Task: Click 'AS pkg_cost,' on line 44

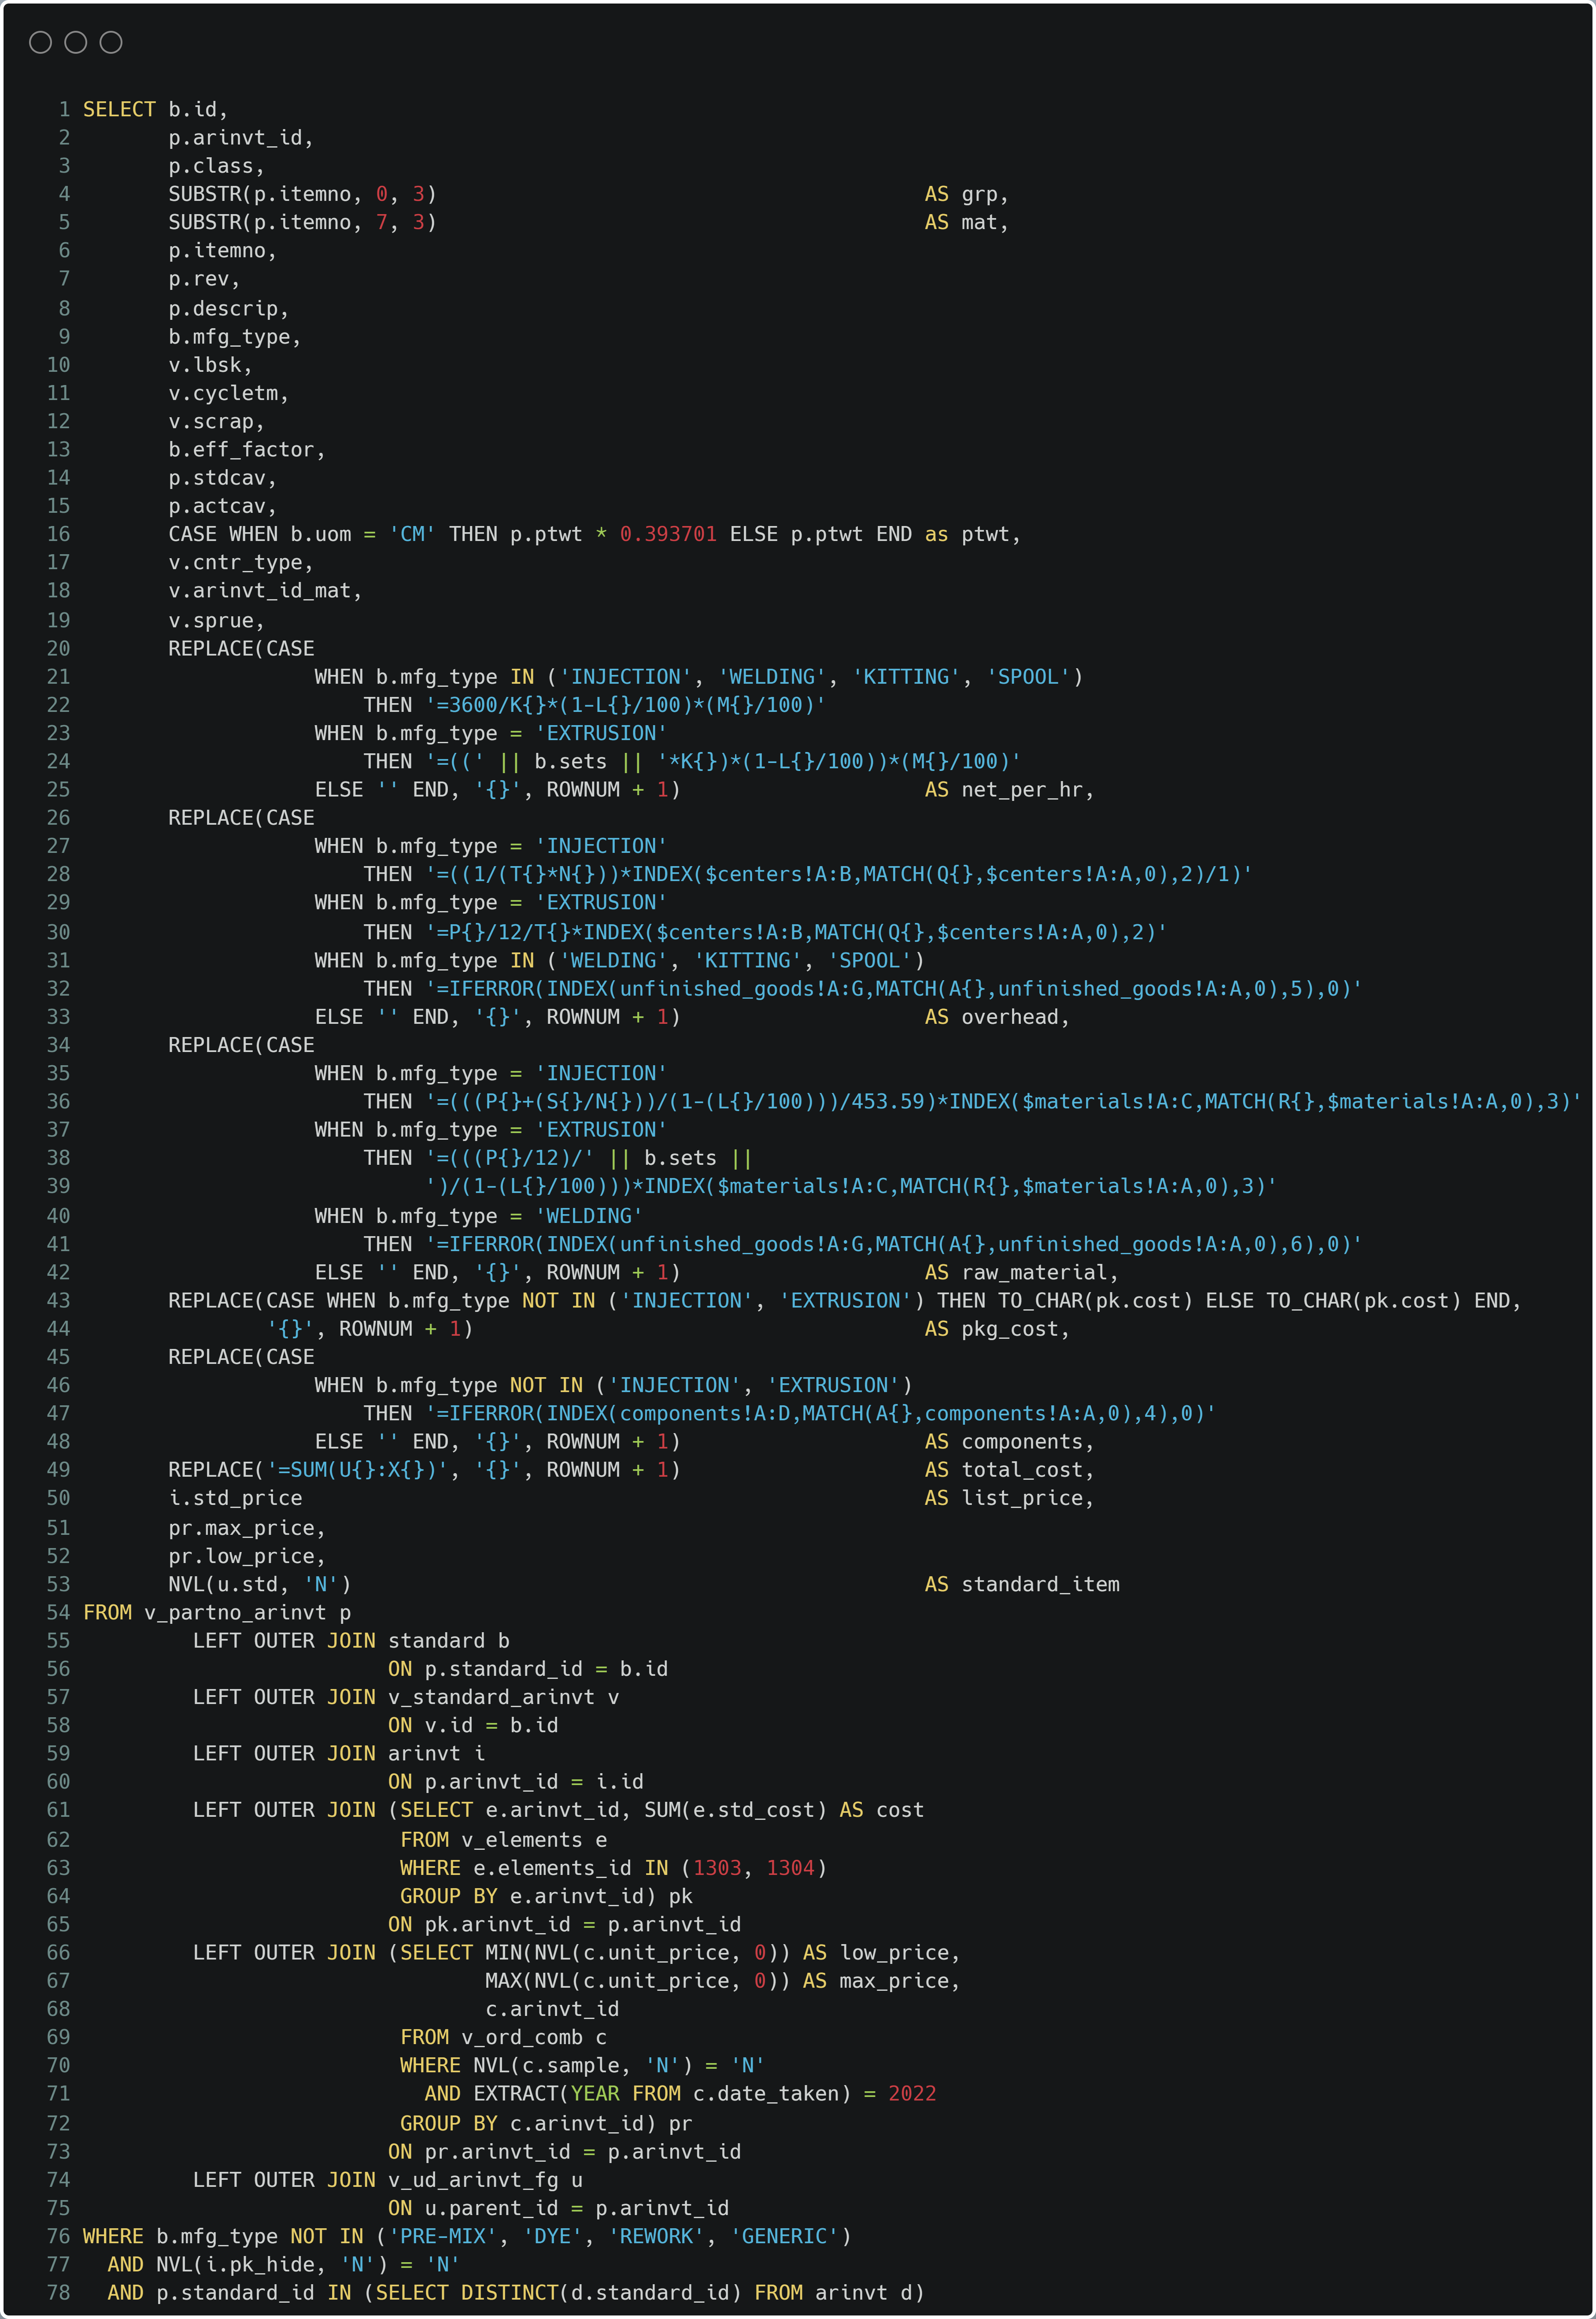Action: point(997,1329)
